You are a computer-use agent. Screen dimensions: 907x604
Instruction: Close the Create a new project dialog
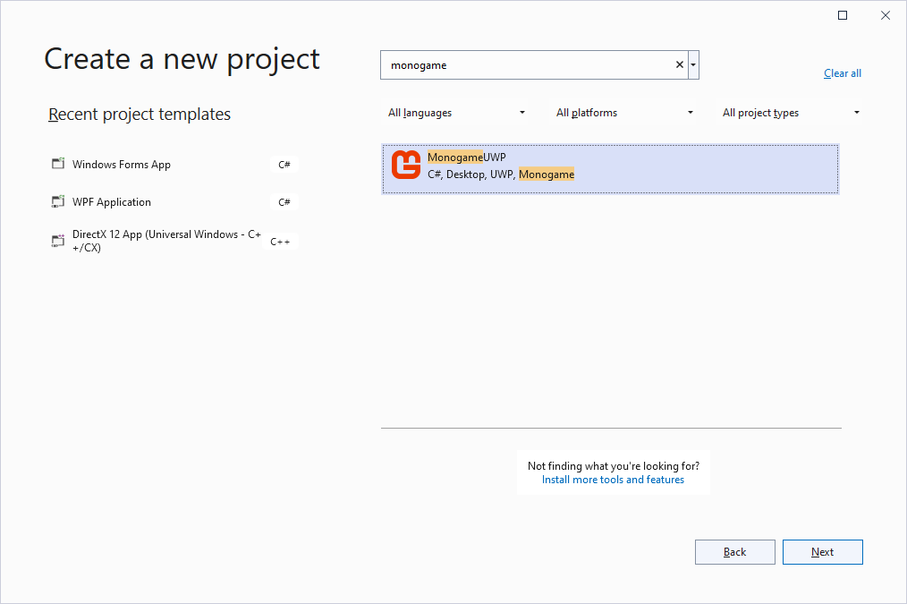[886, 15]
